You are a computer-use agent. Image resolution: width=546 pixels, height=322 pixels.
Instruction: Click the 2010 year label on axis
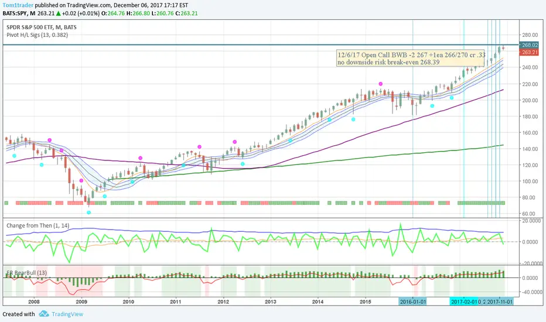[x=128, y=302]
